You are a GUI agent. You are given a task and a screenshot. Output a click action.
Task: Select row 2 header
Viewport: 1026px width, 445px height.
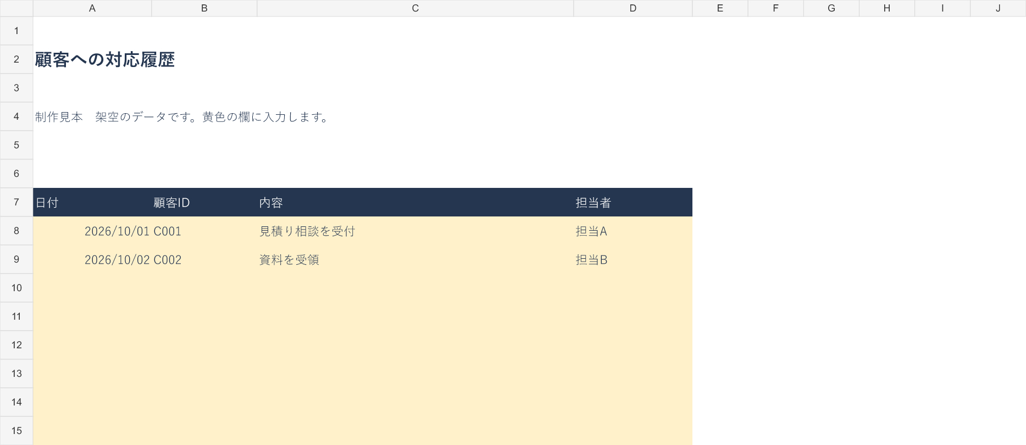click(16, 59)
